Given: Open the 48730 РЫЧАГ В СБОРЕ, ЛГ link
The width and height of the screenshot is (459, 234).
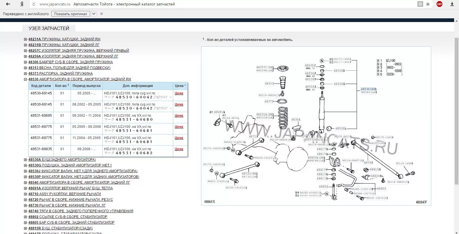Looking at the screenshot, I should (x=67, y=205).
